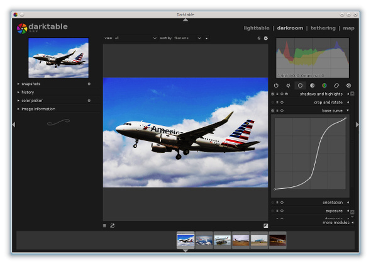Open presets of shadows and highlights module
Viewport: 371px width, 265px height.
277,94
